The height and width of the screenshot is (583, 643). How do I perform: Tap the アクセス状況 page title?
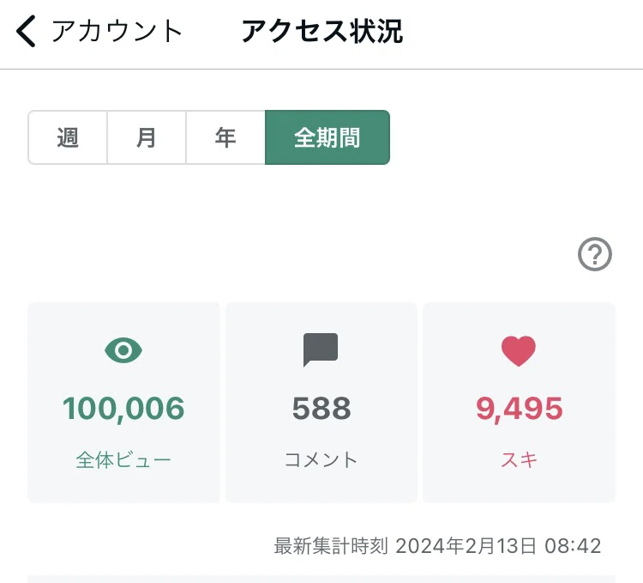point(322,31)
